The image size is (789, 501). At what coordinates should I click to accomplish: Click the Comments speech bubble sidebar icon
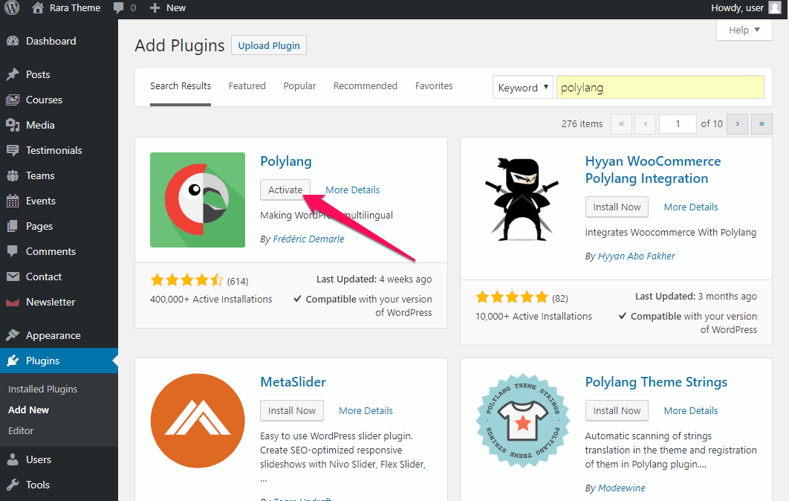[x=13, y=251]
